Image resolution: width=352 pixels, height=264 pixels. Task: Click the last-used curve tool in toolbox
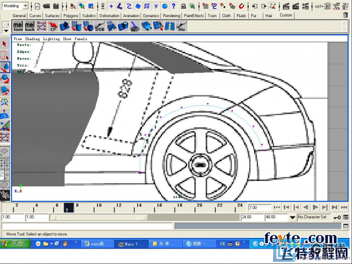[5, 137]
